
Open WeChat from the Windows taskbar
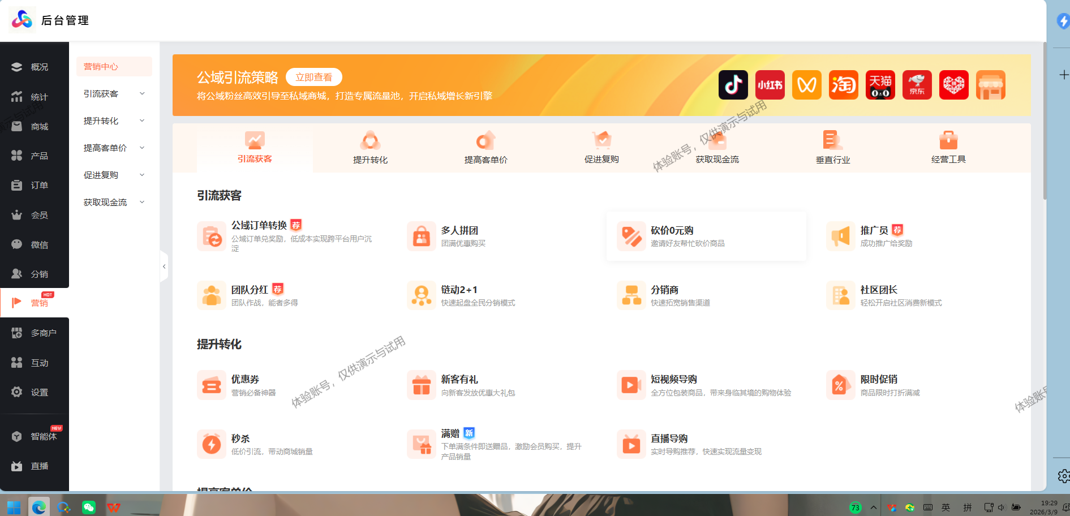click(88, 508)
